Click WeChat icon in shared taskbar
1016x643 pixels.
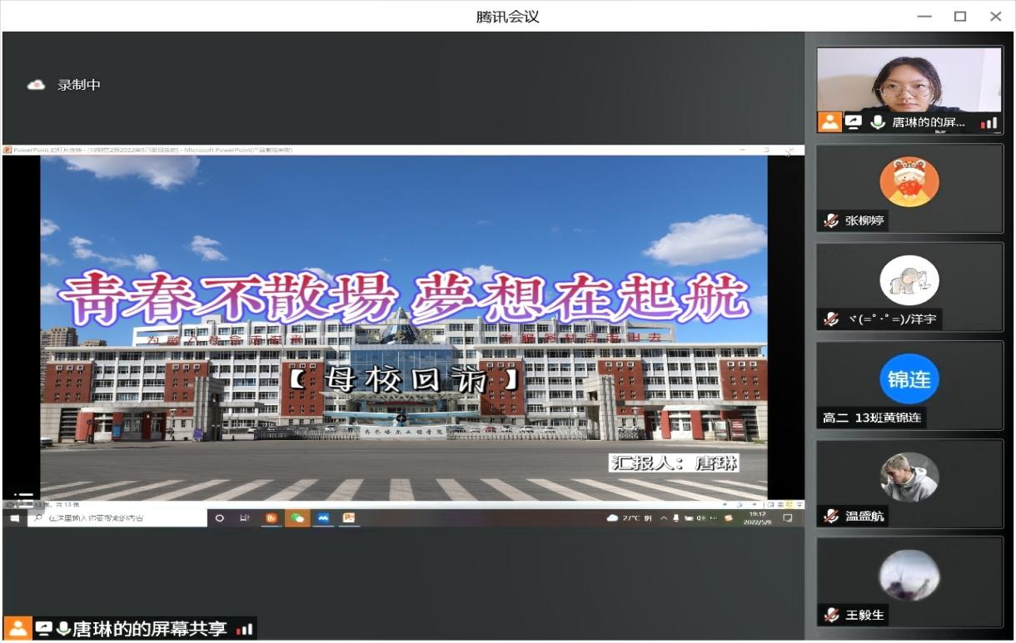[x=296, y=517]
